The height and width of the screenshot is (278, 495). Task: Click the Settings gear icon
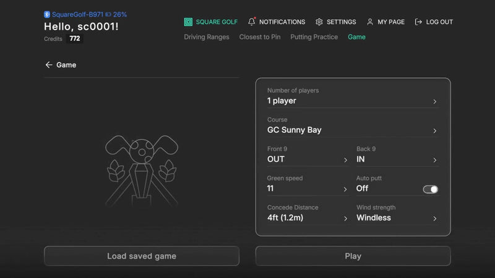pos(319,22)
